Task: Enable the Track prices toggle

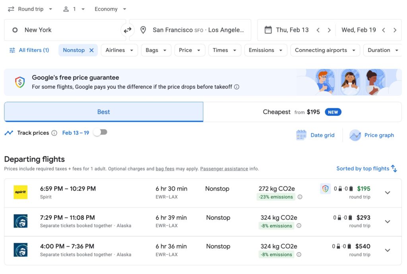Action: pos(100,132)
